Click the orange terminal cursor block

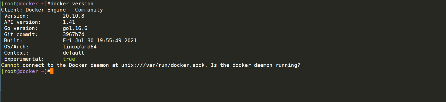pyautogui.click(x=52, y=71)
